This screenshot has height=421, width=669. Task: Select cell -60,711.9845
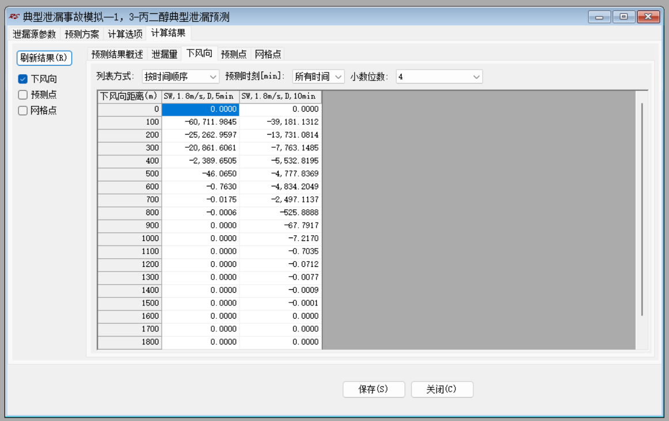200,123
